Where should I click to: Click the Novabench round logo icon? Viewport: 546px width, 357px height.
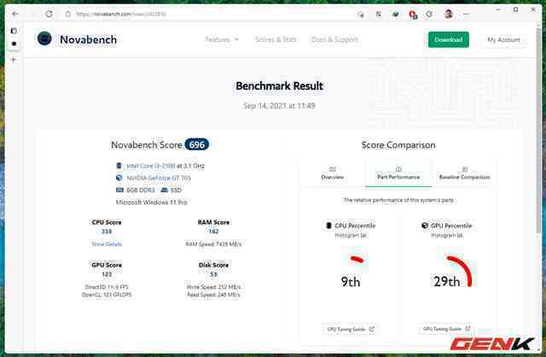click(x=44, y=38)
